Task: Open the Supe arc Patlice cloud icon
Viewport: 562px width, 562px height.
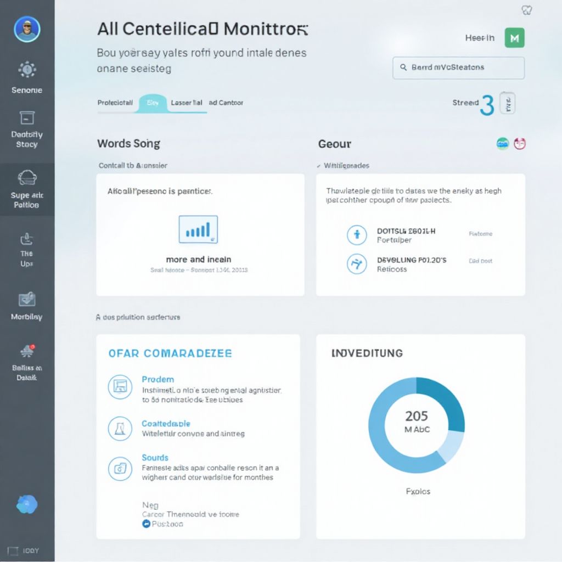Action: pyautogui.click(x=27, y=177)
